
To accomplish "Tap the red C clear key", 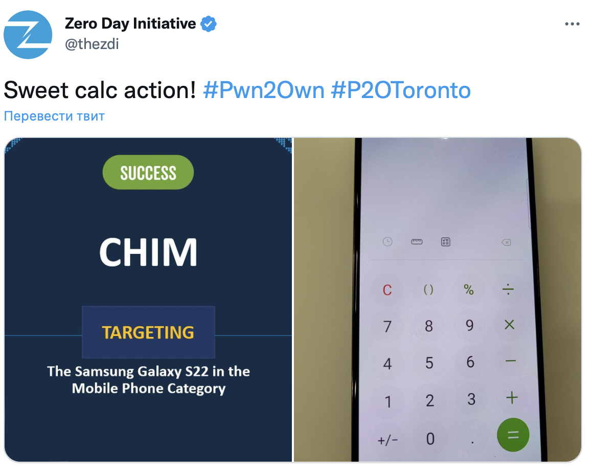I will pos(387,290).
